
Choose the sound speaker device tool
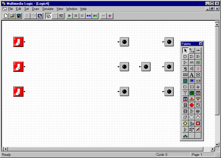[192, 69]
